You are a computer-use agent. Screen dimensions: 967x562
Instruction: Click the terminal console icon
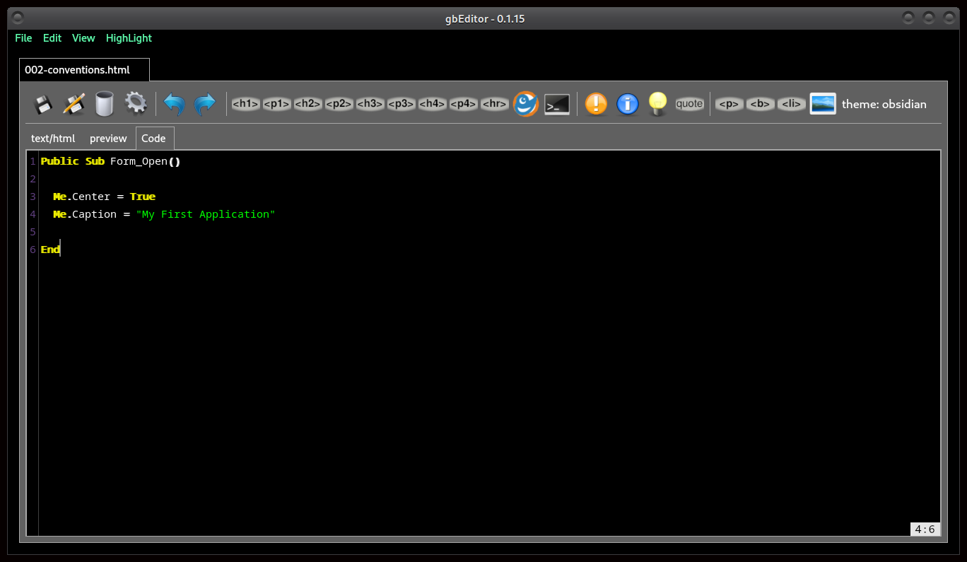557,104
